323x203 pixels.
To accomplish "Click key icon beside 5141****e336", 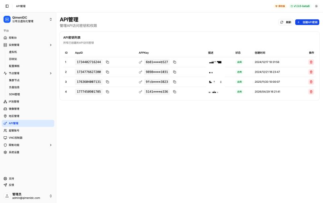I will pyautogui.click(x=141, y=92).
